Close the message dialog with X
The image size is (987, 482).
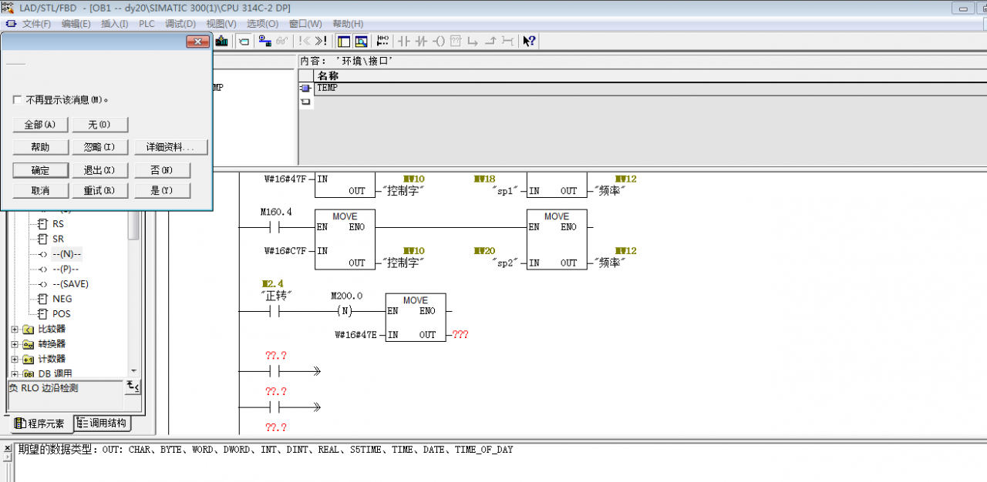(x=198, y=42)
